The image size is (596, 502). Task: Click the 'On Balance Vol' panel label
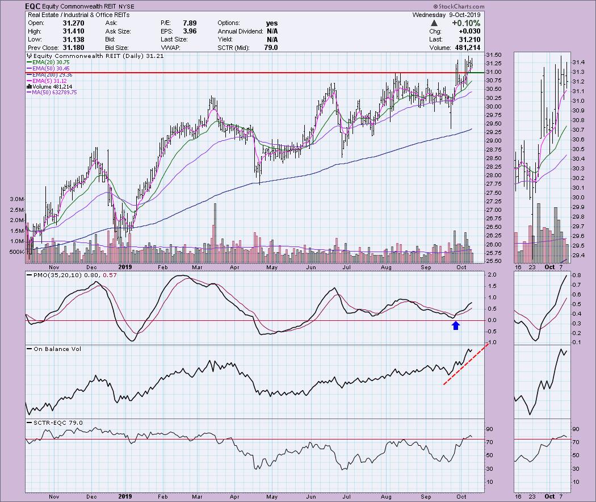pos(57,349)
